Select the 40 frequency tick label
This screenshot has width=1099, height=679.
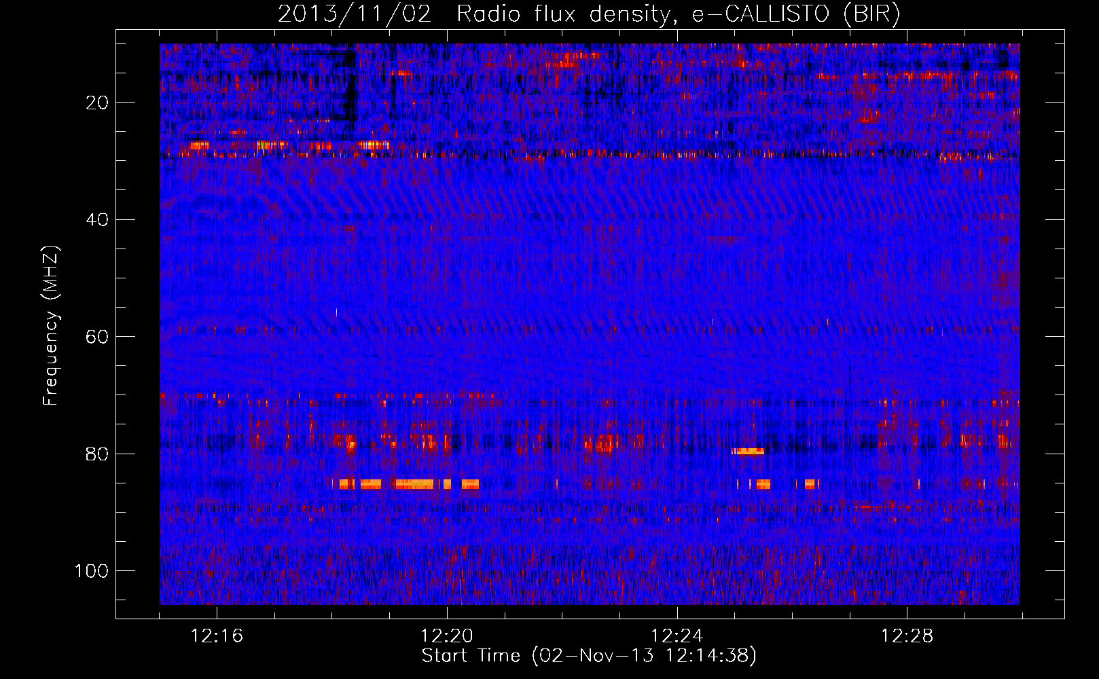[97, 220]
